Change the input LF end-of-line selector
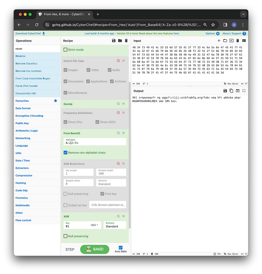Image resolution: width=262 pixels, height=274 pixels. click(x=244, y=84)
